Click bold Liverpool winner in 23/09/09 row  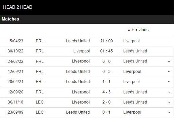pyautogui.click(x=132, y=112)
